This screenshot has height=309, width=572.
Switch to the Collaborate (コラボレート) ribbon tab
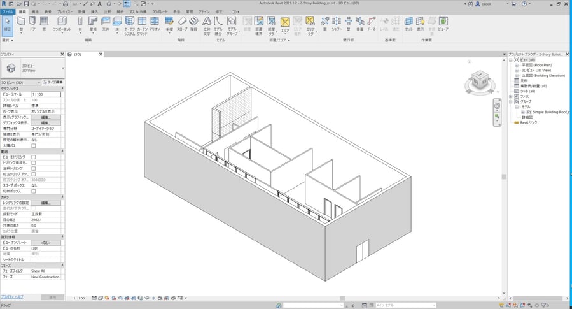click(x=160, y=11)
